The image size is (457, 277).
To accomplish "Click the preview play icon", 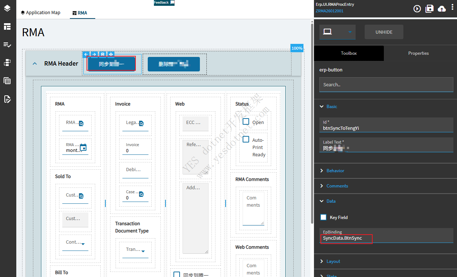I will (x=417, y=9).
